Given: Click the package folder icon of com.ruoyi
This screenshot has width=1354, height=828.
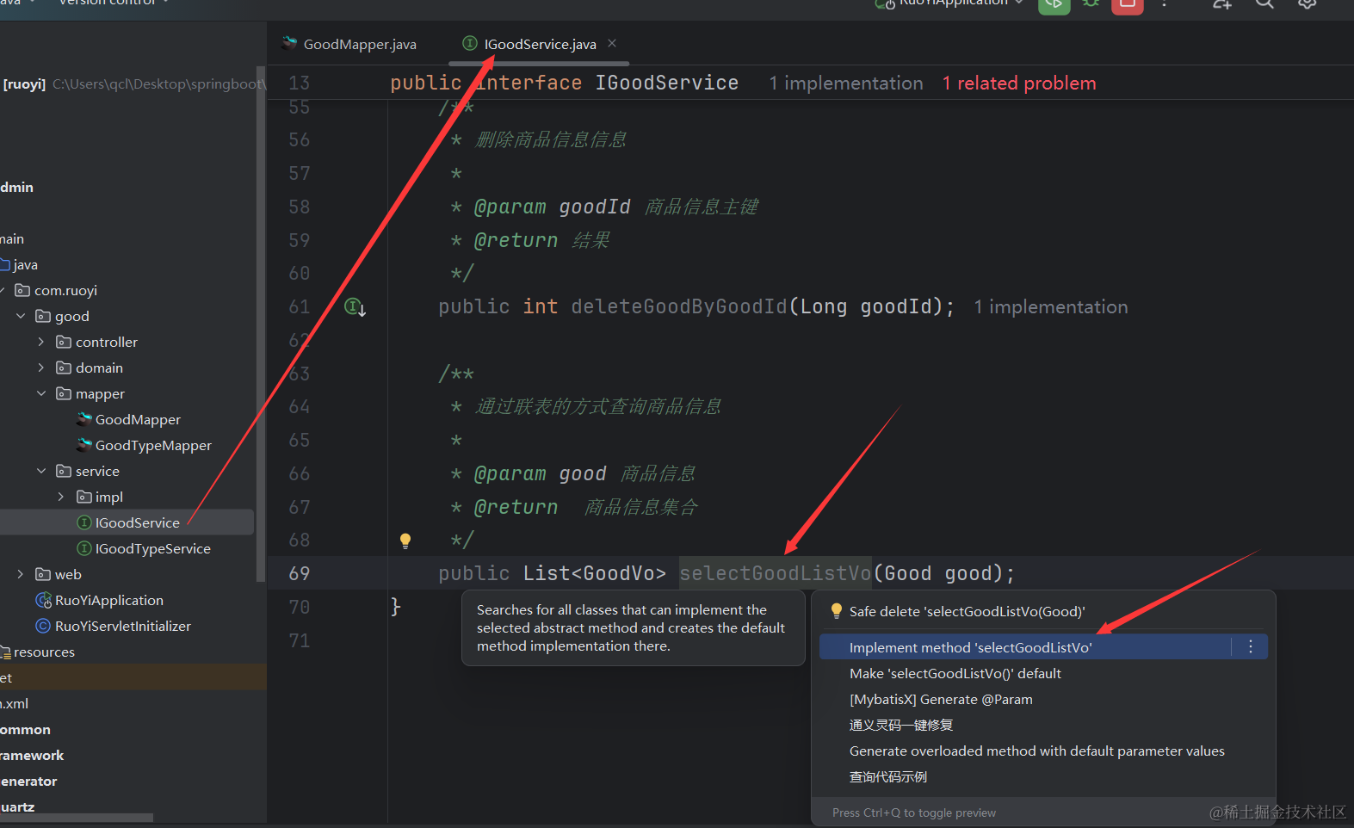Looking at the screenshot, I should (22, 290).
